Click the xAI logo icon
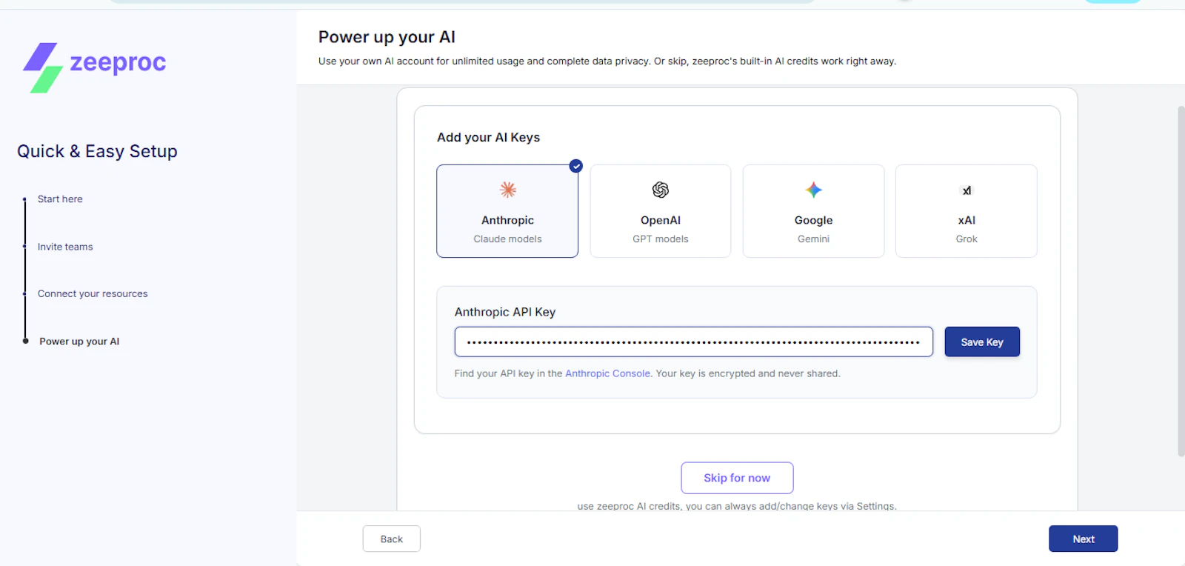Screen dimensions: 1185x566 [967, 190]
